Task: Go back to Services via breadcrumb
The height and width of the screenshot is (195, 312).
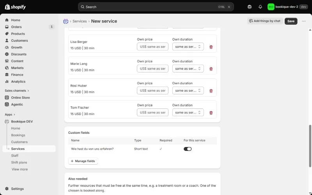Action: [x=80, y=21]
